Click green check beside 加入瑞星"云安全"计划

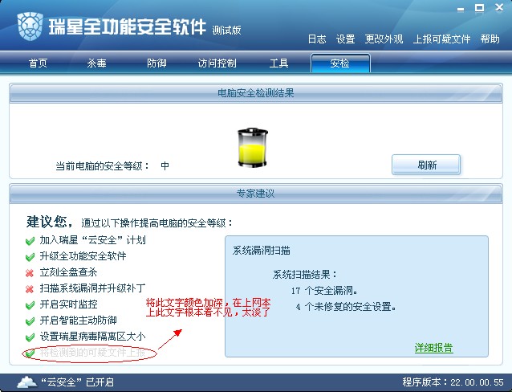click(x=30, y=241)
